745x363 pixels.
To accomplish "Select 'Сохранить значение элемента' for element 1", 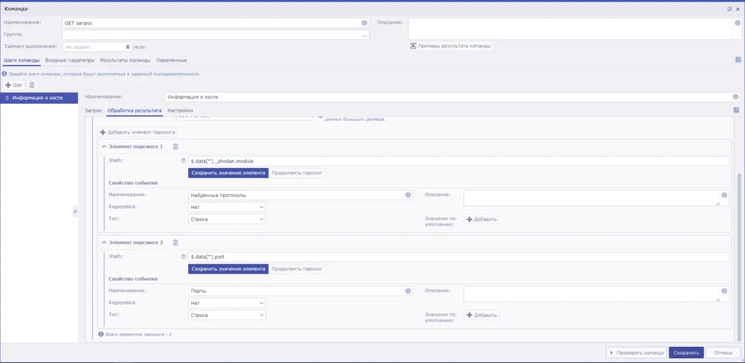I will click(x=228, y=173).
